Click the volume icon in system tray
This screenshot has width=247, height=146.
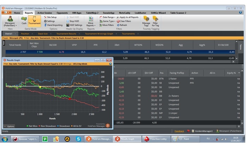(226, 139)
